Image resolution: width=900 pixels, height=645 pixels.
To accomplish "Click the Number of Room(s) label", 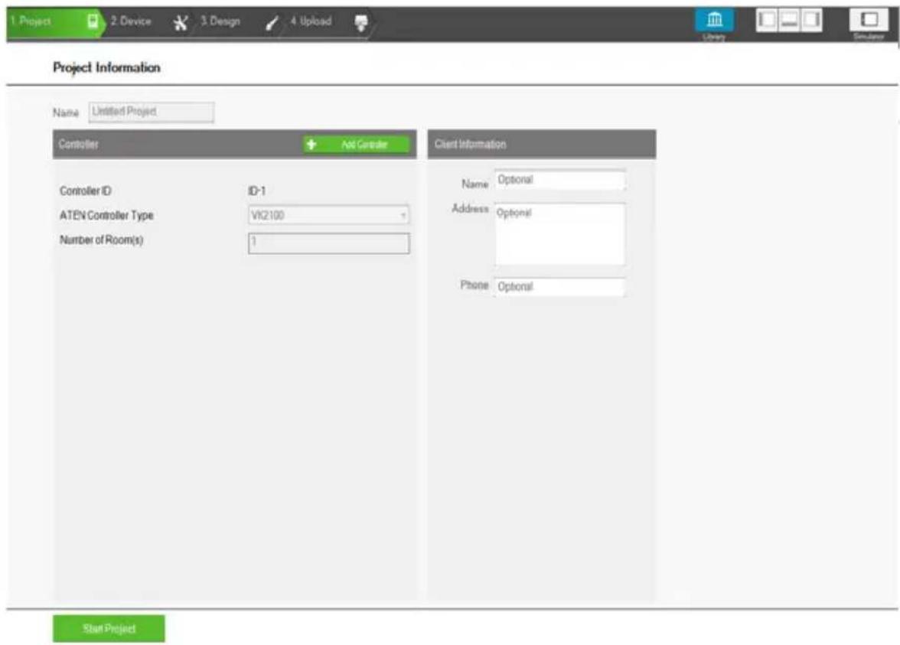I will (102, 240).
